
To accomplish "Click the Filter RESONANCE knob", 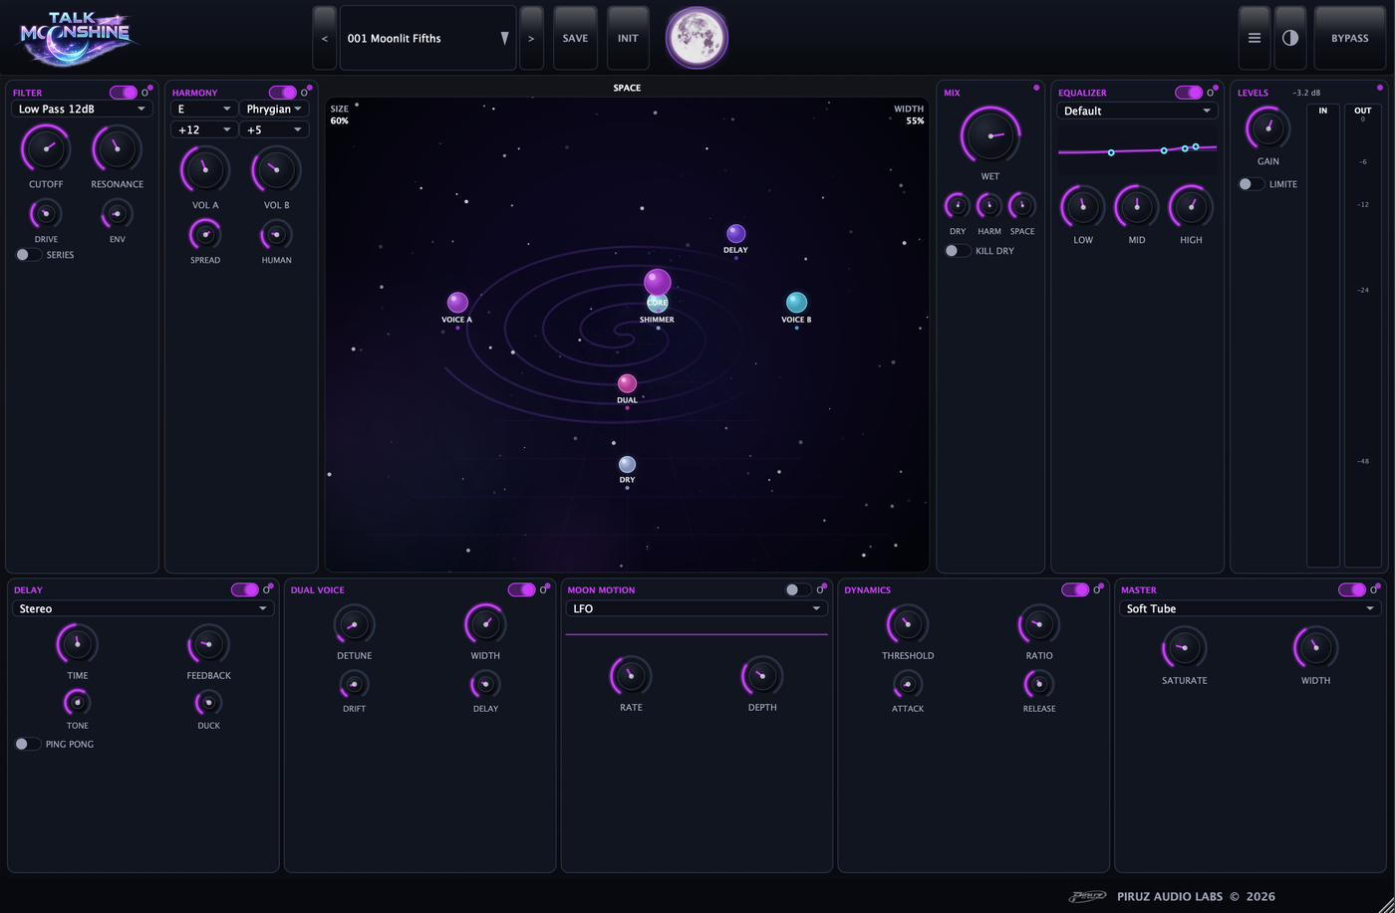I will pos(117,149).
